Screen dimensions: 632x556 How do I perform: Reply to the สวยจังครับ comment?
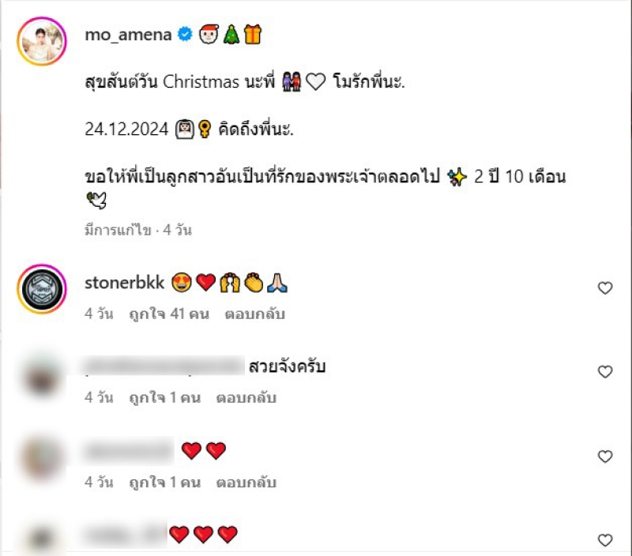pyautogui.click(x=246, y=398)
